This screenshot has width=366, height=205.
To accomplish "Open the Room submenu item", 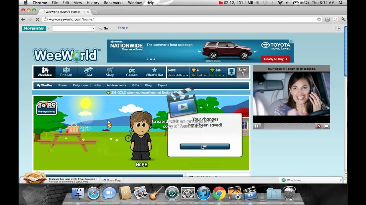I will coord(62,85).
